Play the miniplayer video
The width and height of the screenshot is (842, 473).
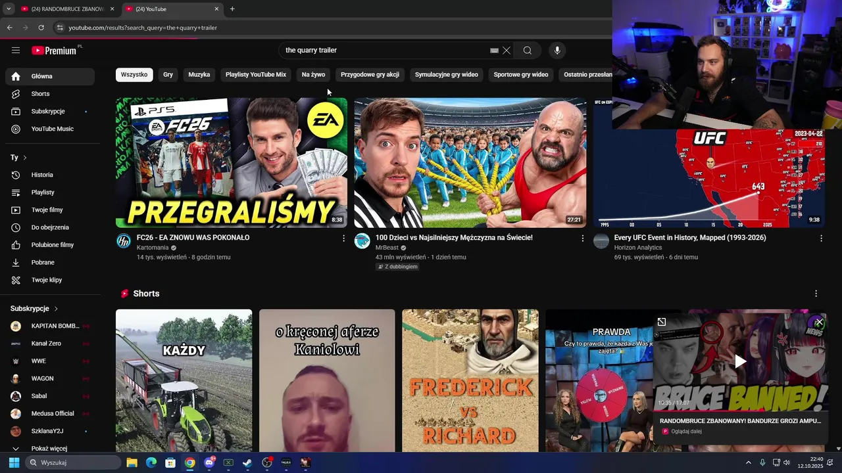coord(741,361)
